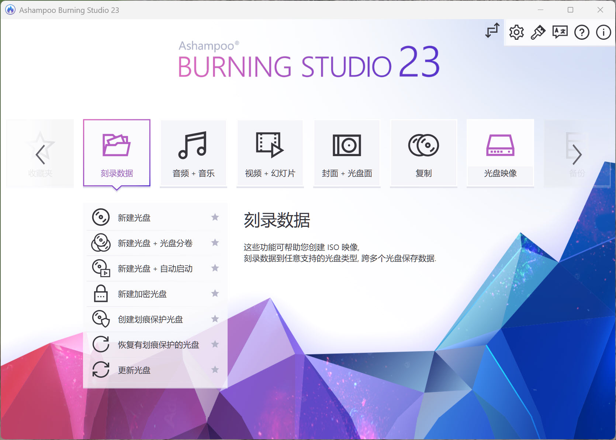Screen dimensions: 616x440
Task: Start 创建划痕保护光盘 task
Action: click(x=150, y=319)
